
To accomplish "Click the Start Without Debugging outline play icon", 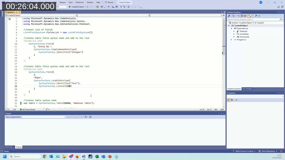I will [x=88, y=7].
